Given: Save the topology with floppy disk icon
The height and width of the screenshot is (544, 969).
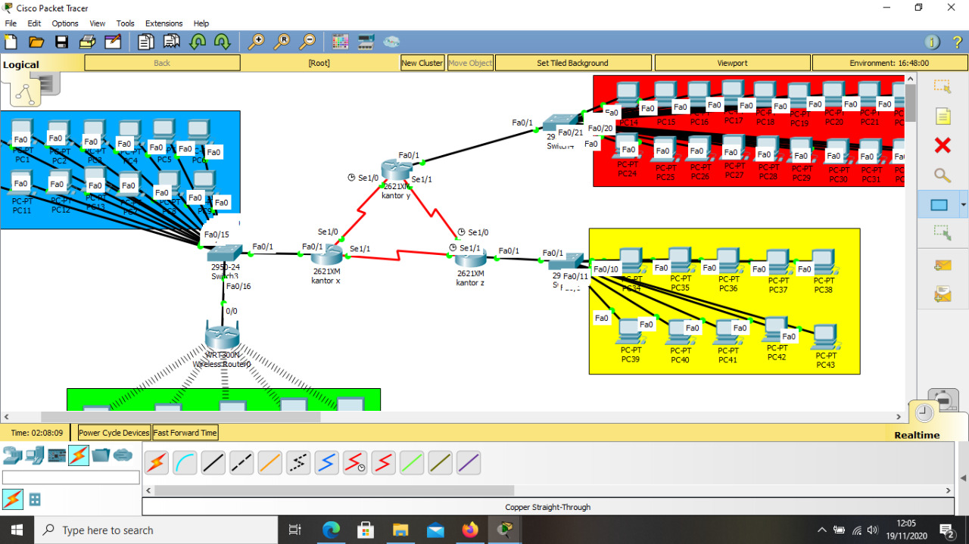Looking at the screenshot, I should [61, 42].
